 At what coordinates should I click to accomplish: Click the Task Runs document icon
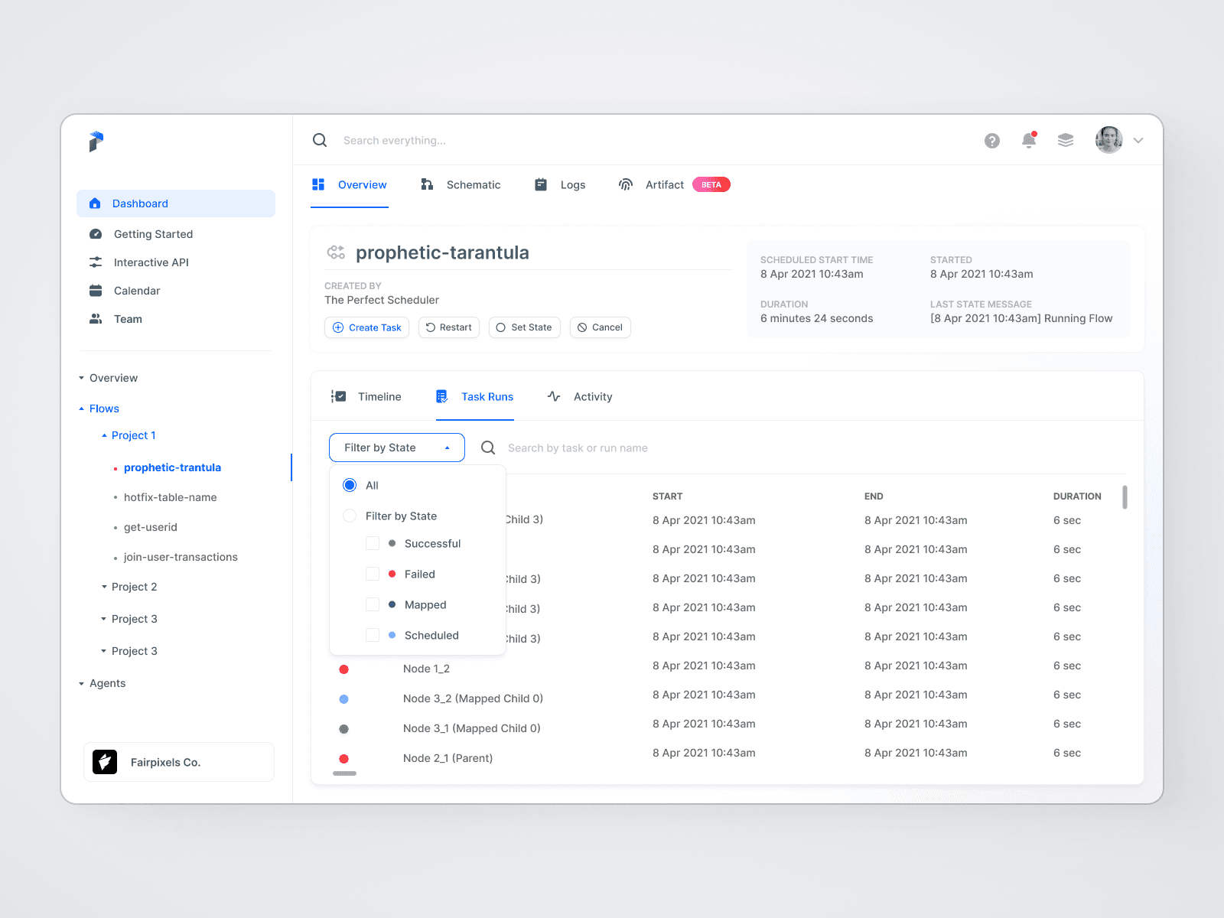click(x=441, y=396)
